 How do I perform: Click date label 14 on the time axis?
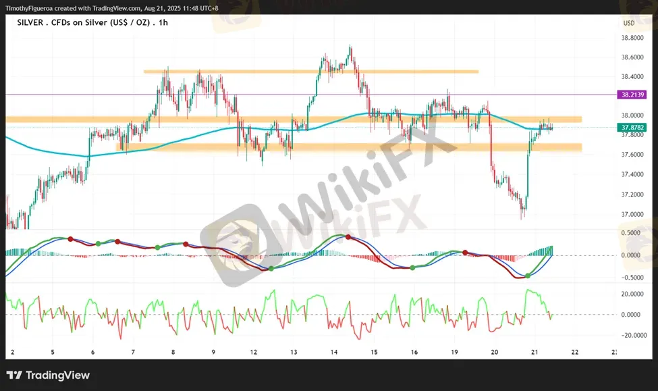[x=334, y=353]
